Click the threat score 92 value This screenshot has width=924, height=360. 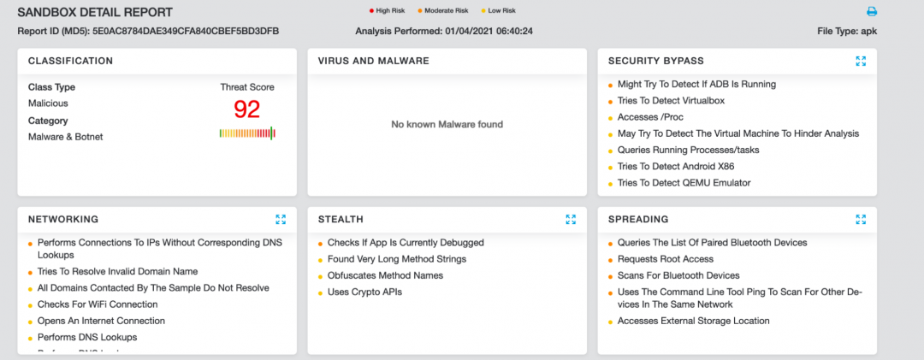coord(247,109)
